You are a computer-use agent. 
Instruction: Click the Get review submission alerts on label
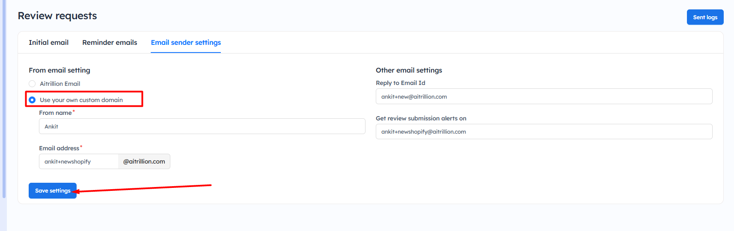click(421, 118)
